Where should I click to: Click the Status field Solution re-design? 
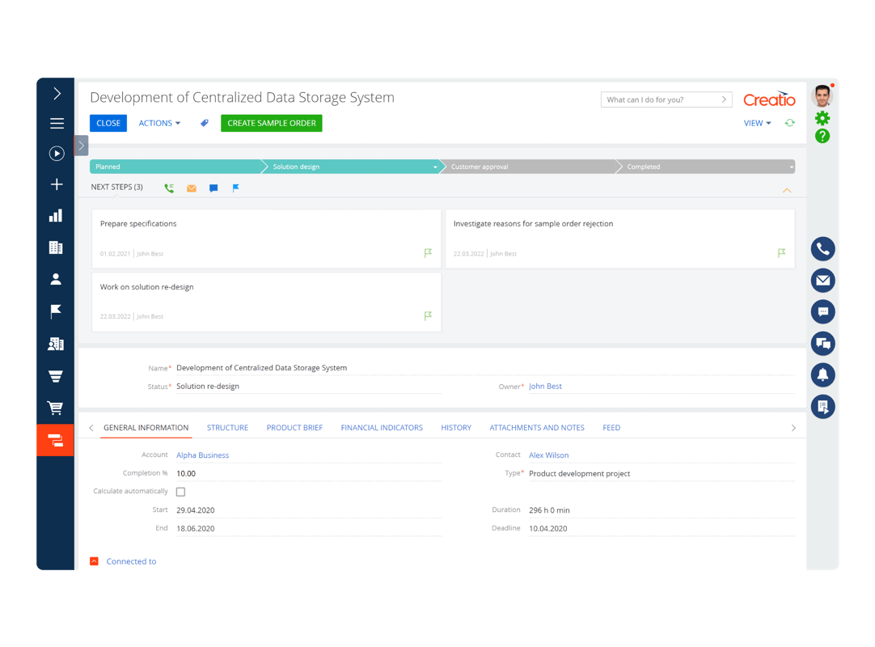(309, 387)
